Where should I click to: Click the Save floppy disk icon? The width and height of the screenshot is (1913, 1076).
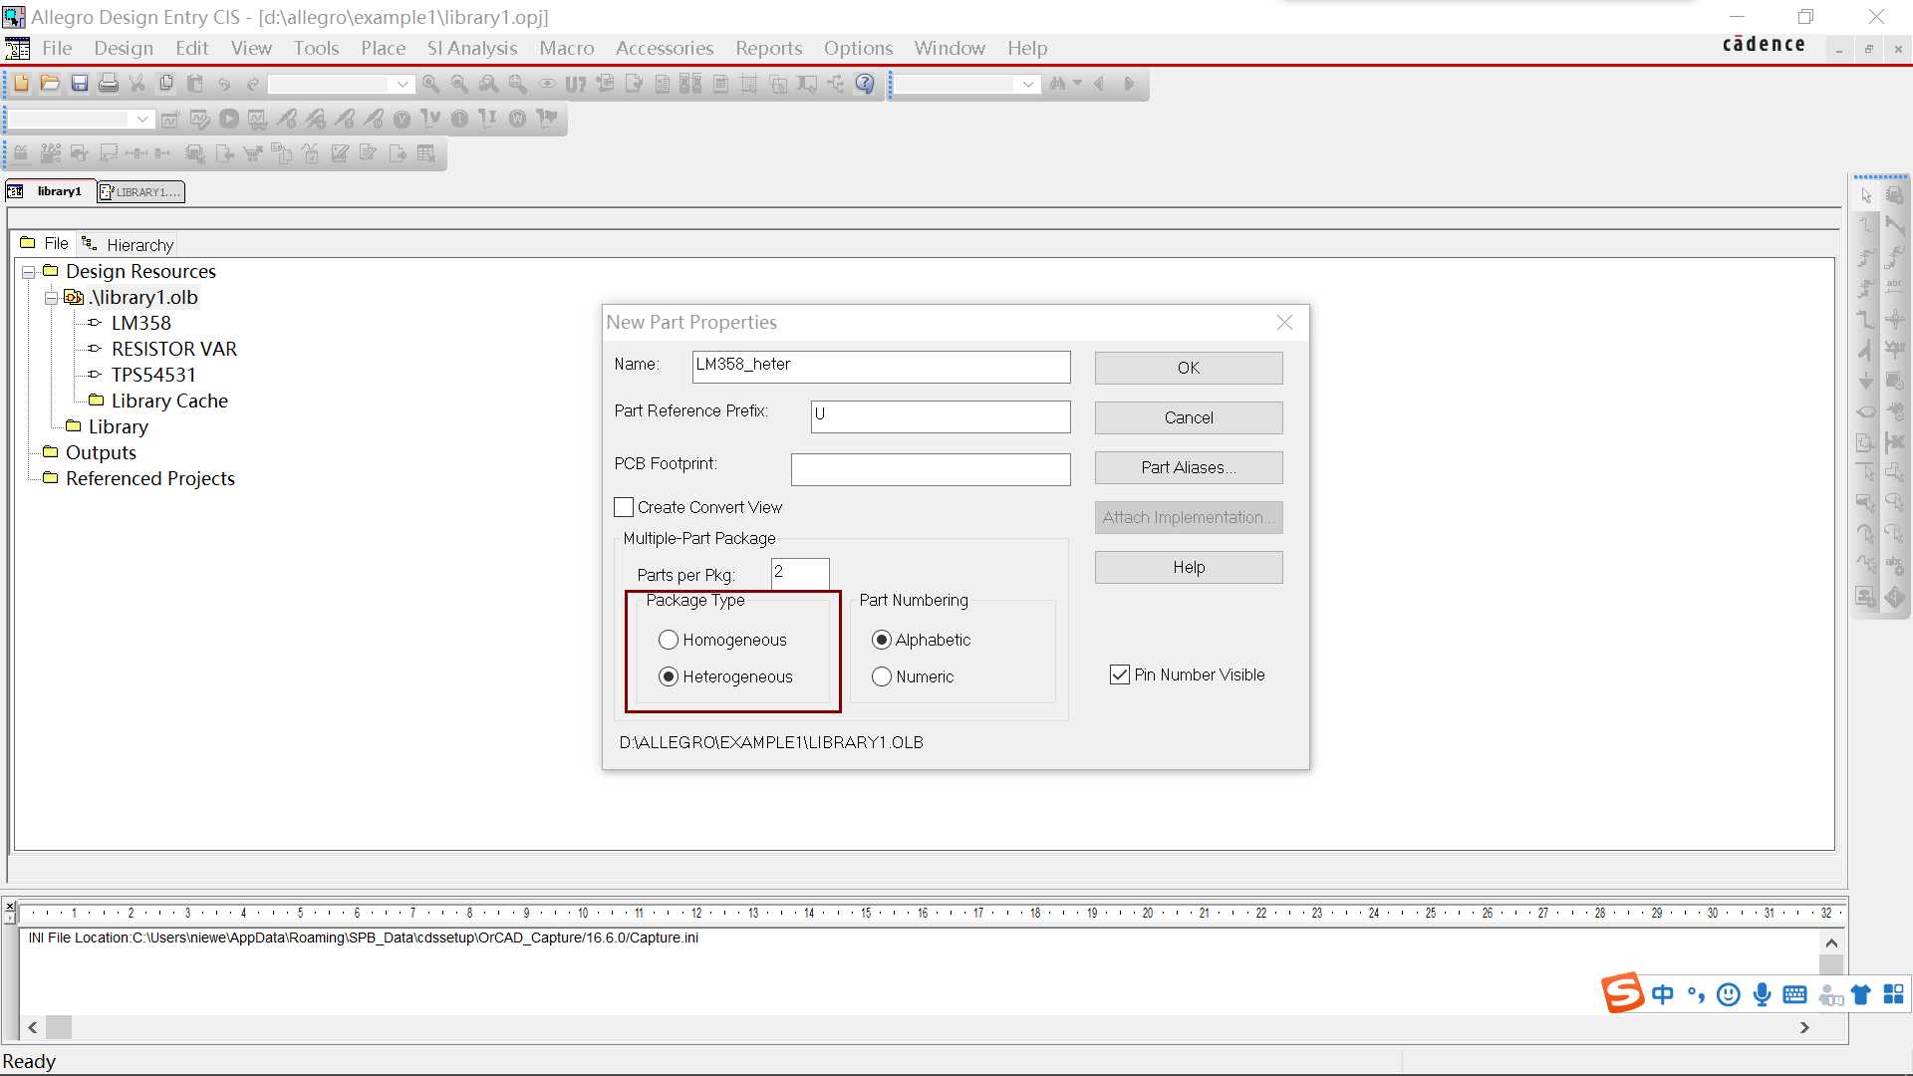[80, 84]
